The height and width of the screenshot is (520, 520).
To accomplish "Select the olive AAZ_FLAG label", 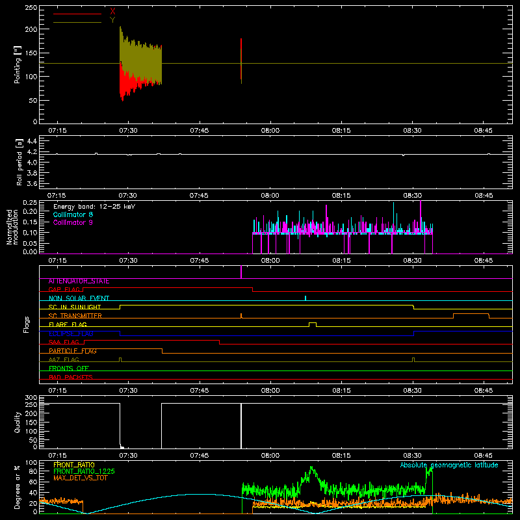I will 64,359.
